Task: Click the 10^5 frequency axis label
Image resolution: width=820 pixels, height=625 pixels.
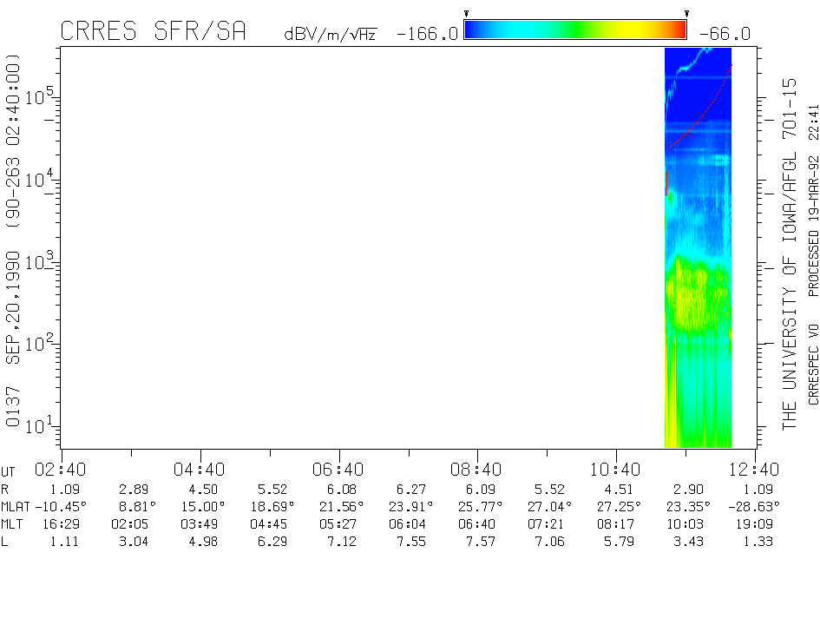Action: tap(38, 96)
